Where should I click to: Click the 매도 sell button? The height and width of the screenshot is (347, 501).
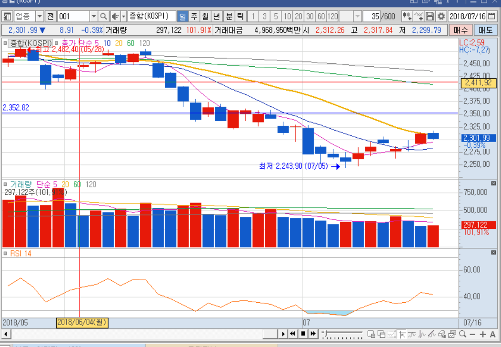click(x=485, y=31)
